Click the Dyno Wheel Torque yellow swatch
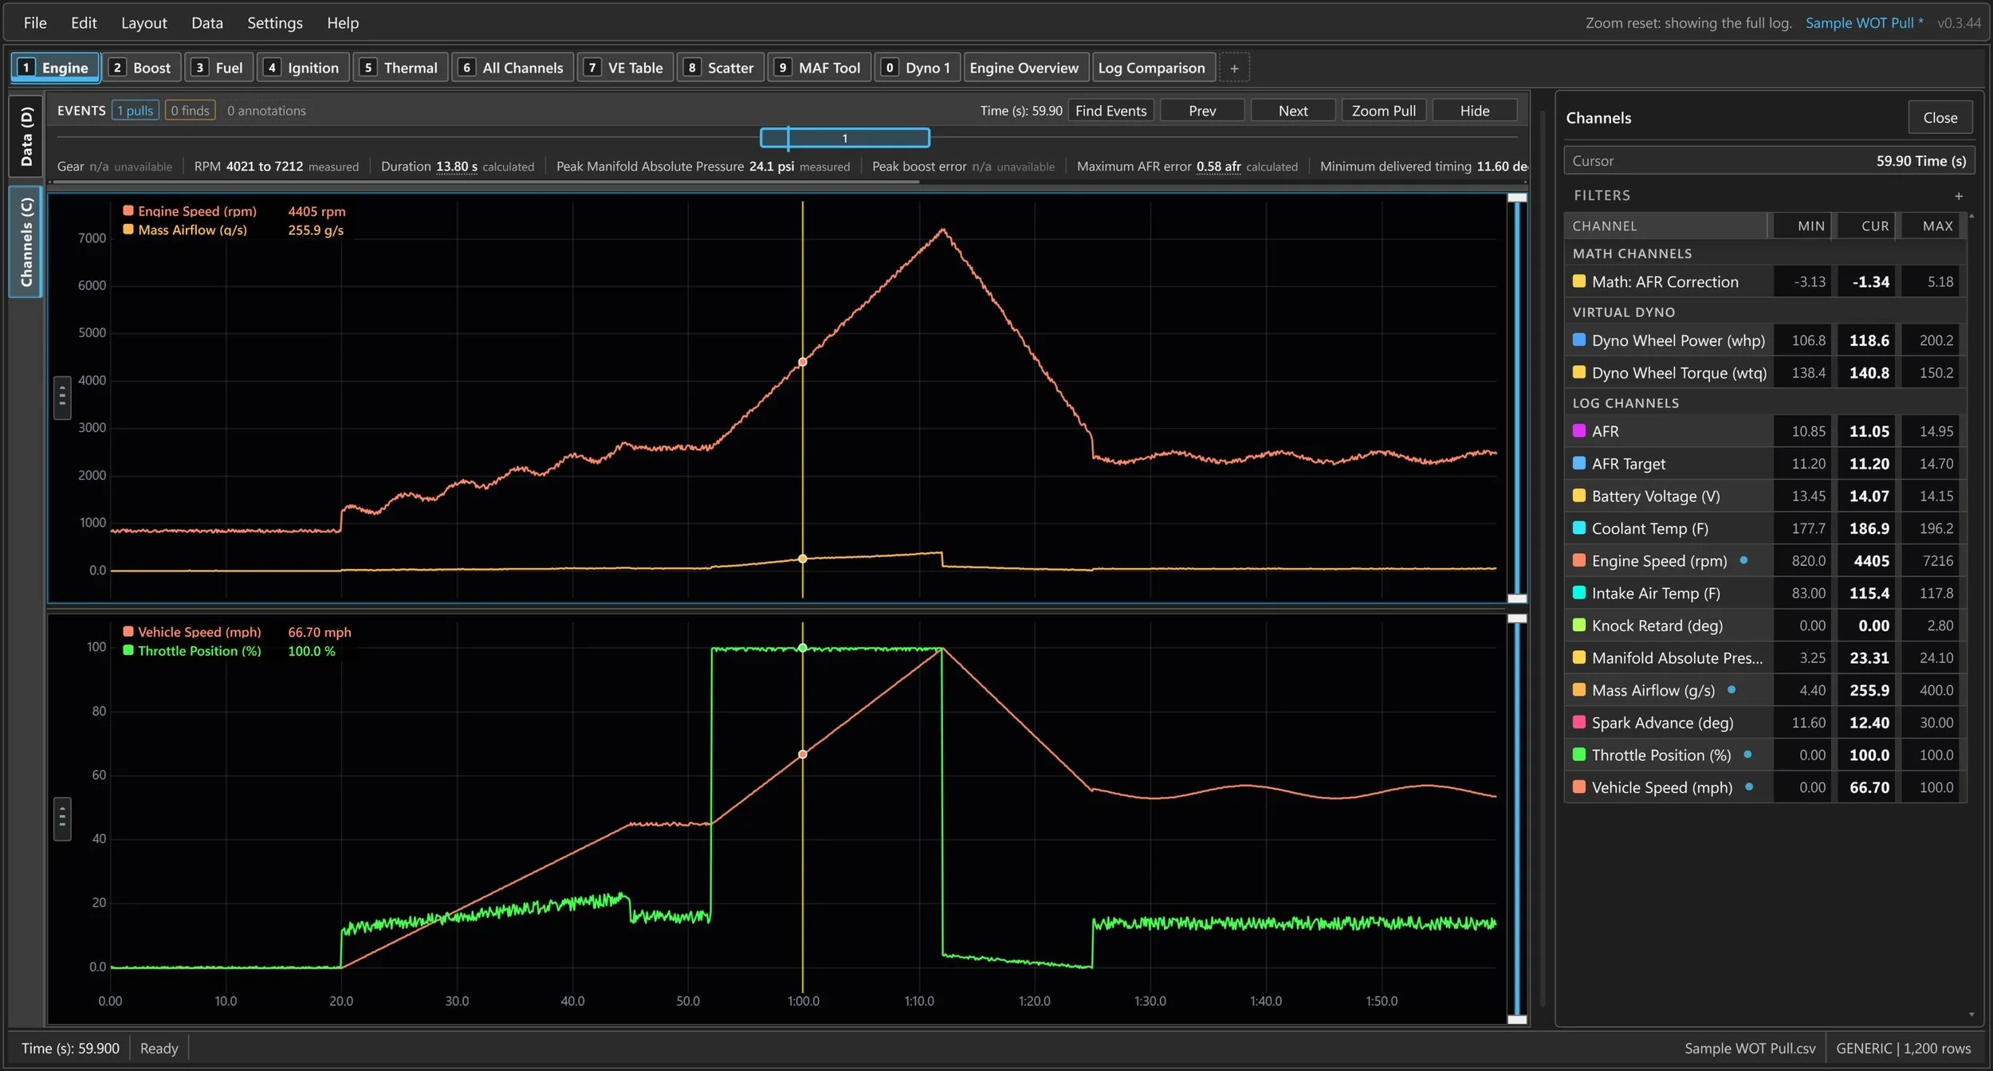The width and height of the screenshot is (1993, 1071). tap(1578, 372)
